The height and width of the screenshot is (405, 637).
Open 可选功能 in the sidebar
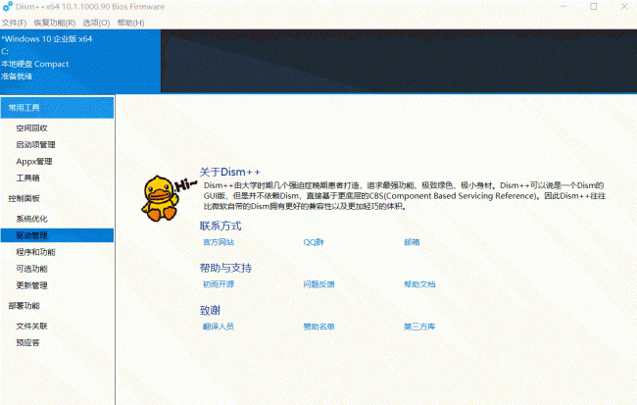[31, 269]
